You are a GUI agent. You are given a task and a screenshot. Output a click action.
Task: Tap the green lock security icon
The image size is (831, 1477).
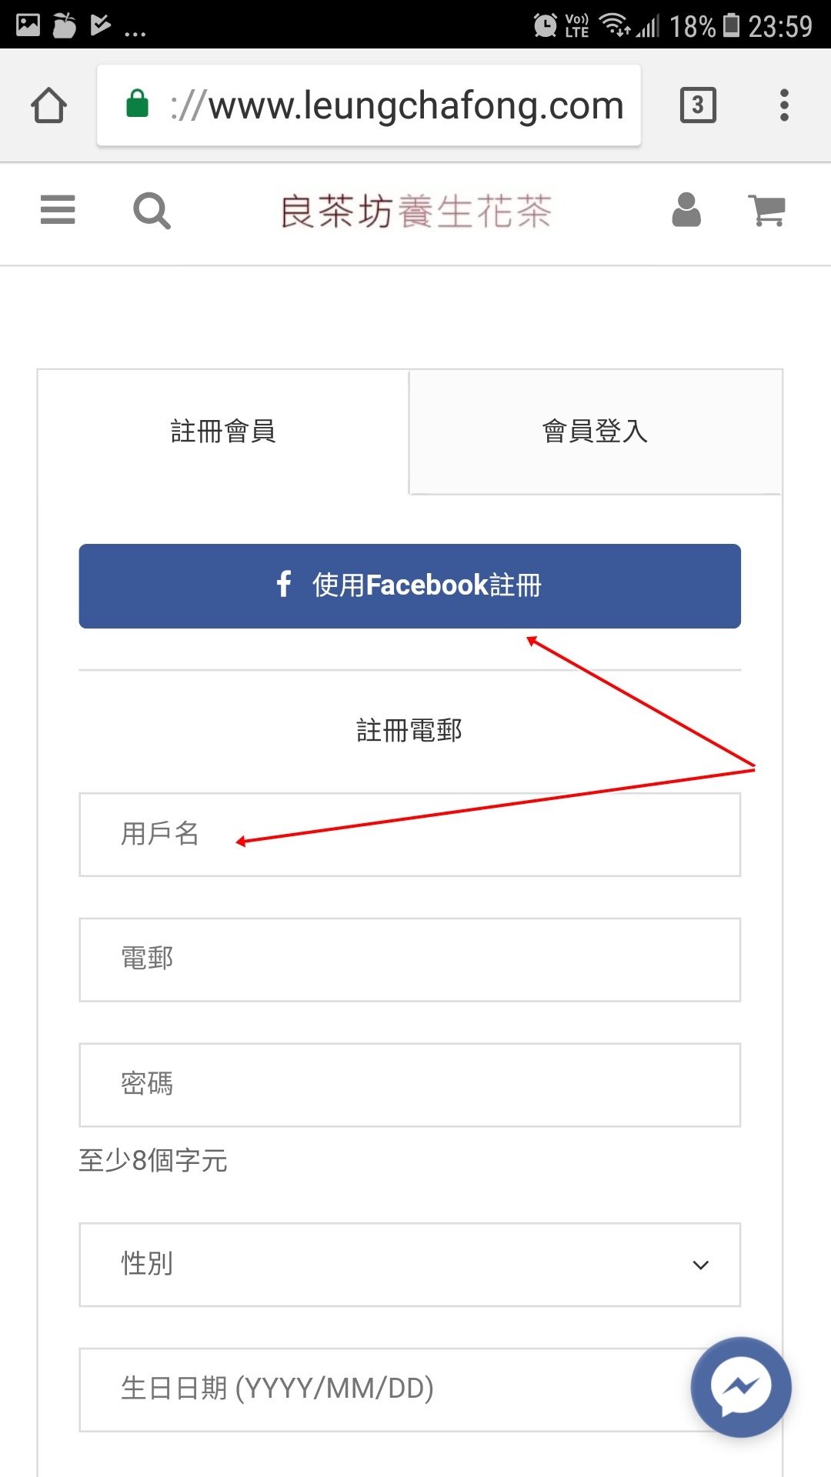(x=138, y=104)
